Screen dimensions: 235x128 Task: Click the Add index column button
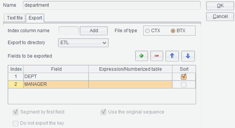click(94, 31)
